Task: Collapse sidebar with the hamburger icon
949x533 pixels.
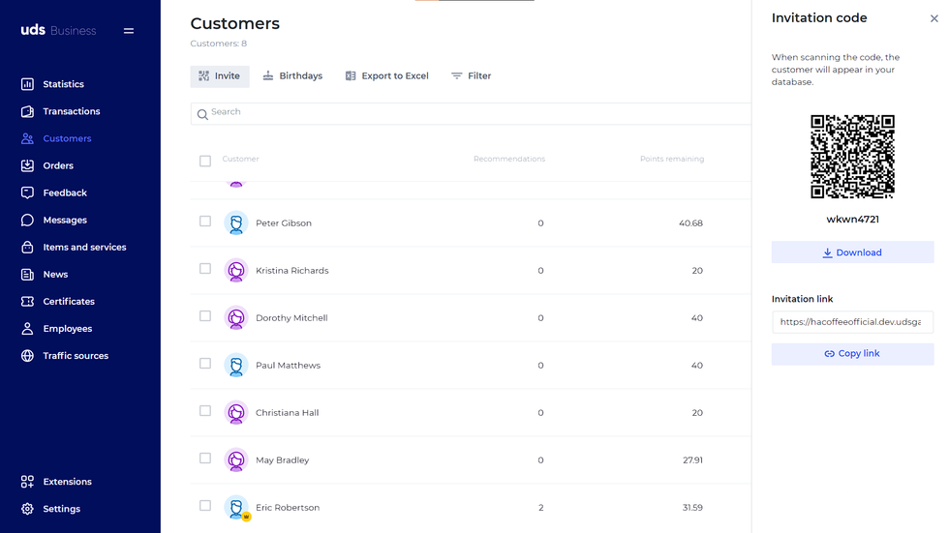Action: click(128, 31)
